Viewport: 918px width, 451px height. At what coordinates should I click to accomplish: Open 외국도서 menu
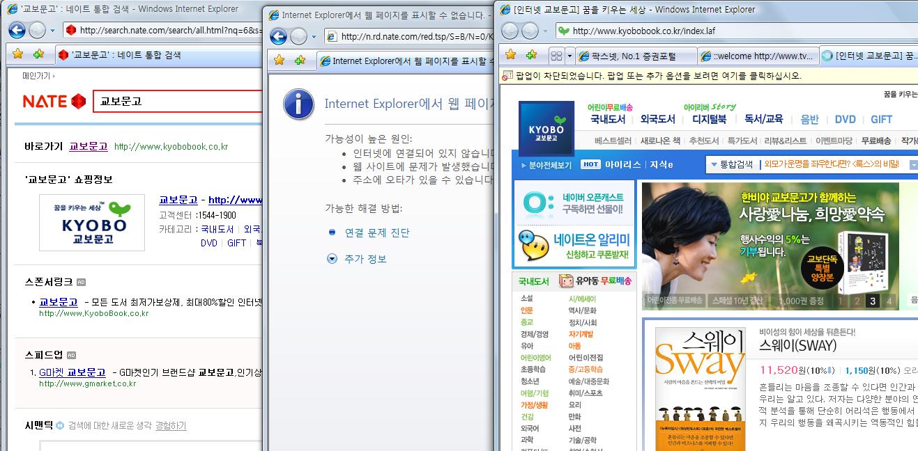point(658,119)
